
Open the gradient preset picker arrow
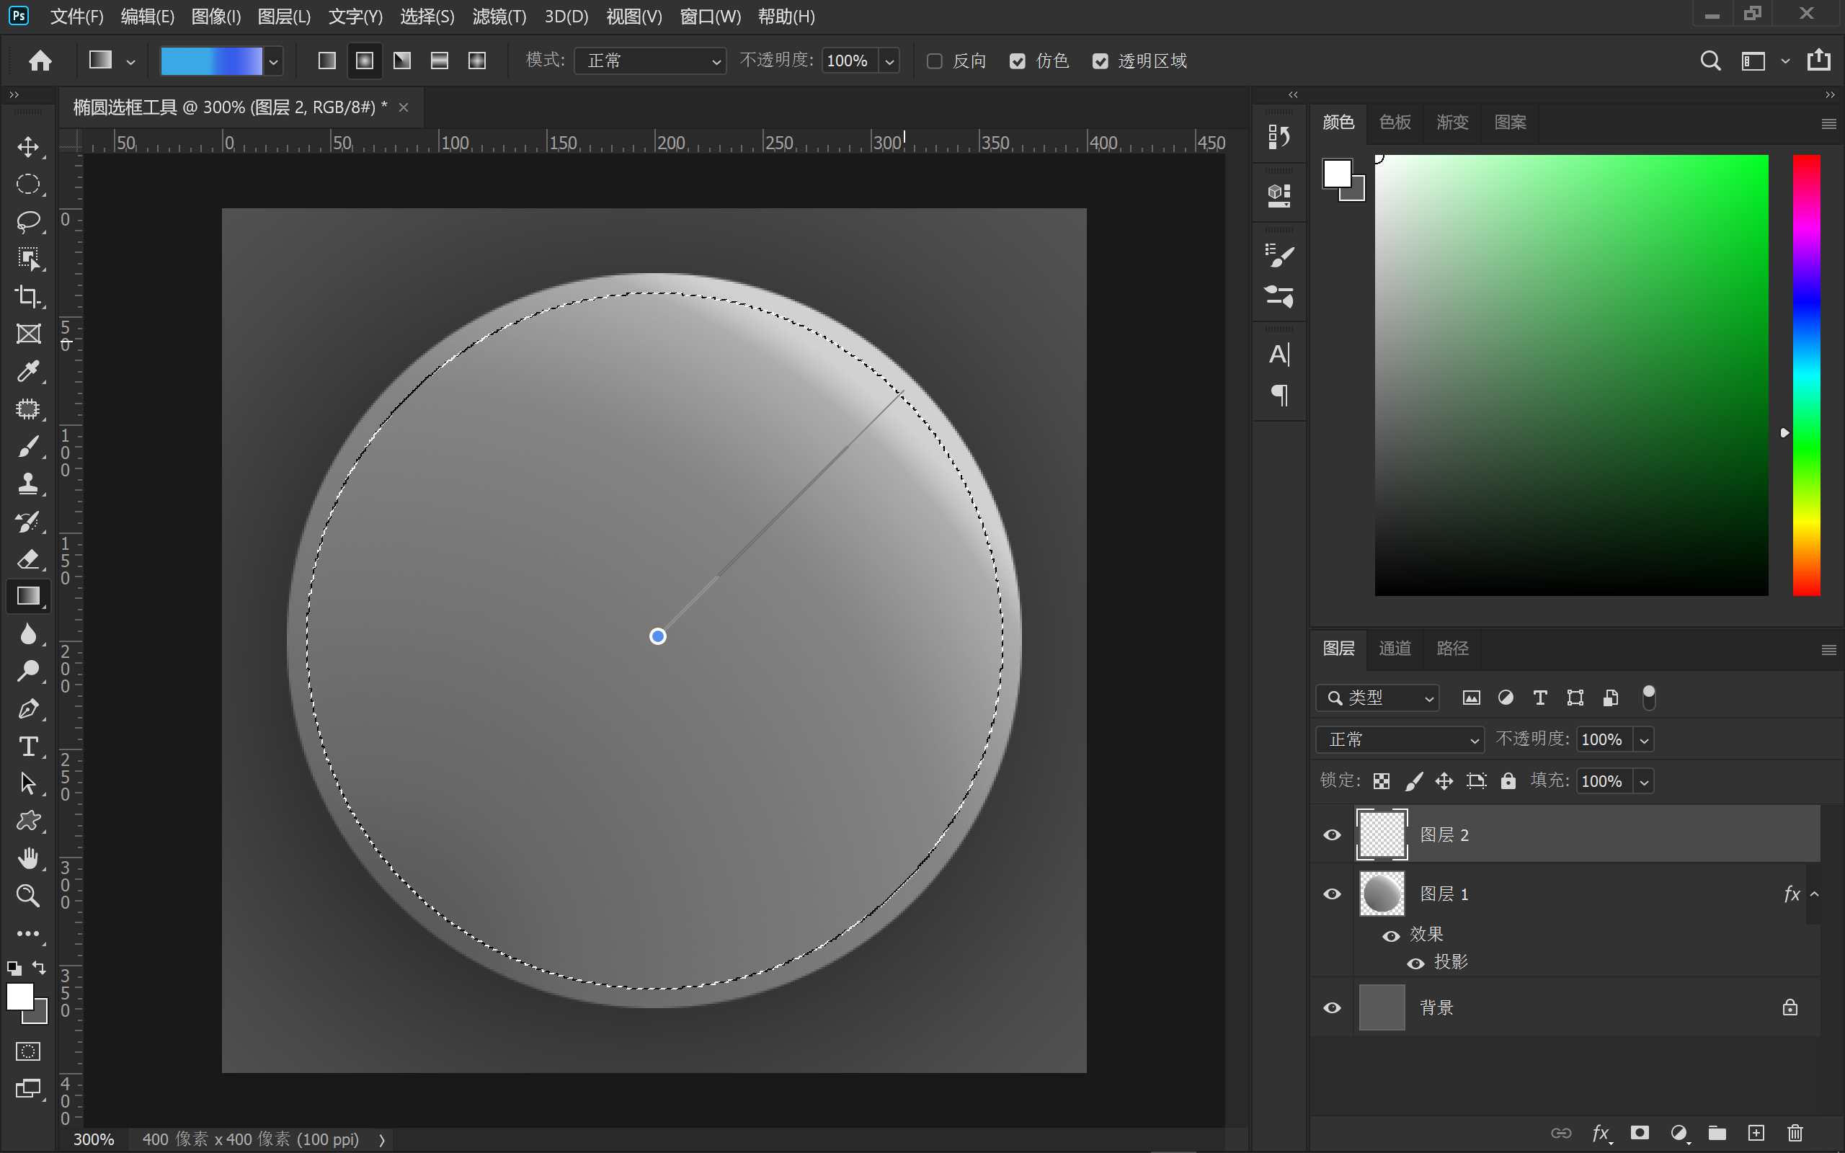(x=273, y=61)
